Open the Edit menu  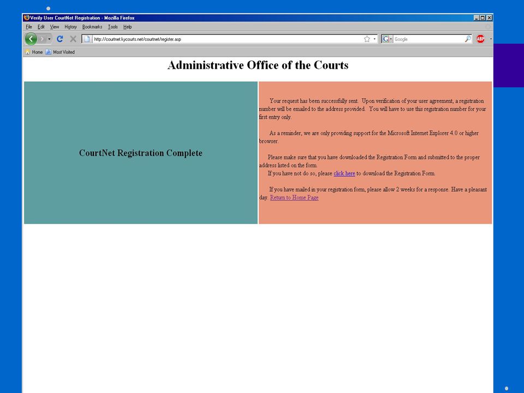[x=41, y=27]
